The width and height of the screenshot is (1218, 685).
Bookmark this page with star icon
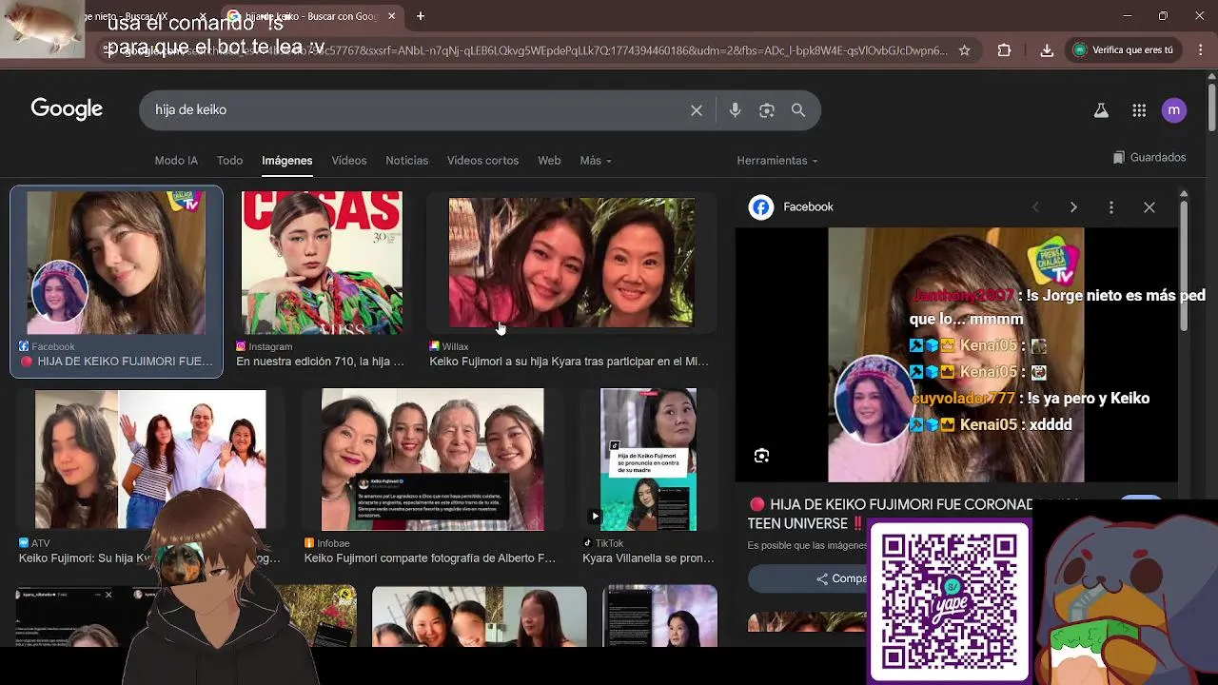point(964,50)
